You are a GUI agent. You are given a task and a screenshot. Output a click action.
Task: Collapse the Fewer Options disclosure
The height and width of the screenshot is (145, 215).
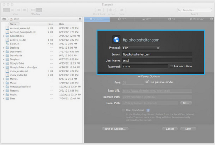[149, 76]
